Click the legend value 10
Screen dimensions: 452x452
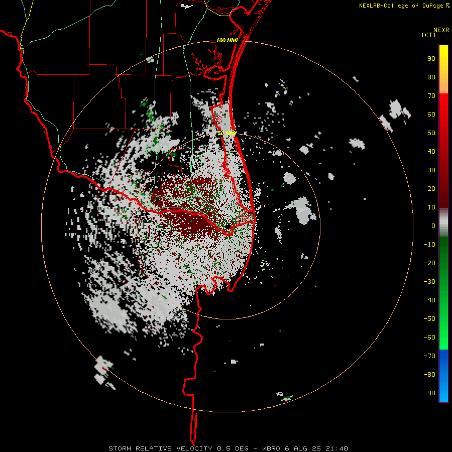click(x=431, y=207)
